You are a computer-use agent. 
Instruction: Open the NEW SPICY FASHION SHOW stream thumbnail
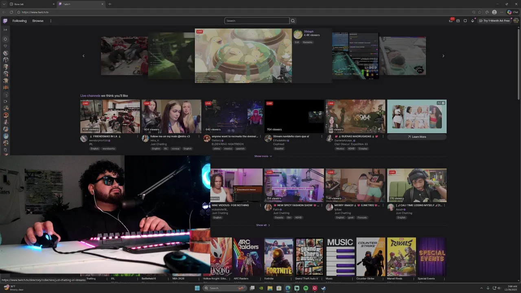[x=294, y=185]
